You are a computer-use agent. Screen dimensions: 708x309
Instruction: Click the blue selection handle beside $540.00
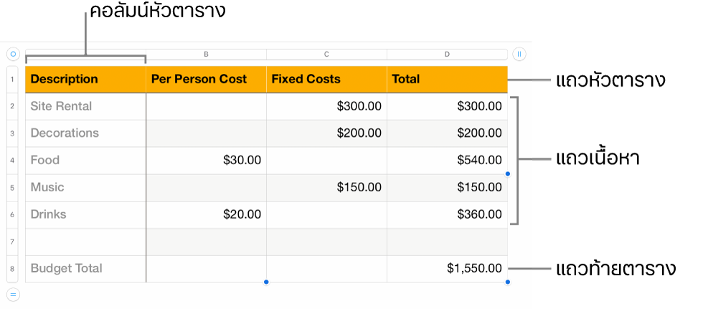508,174
